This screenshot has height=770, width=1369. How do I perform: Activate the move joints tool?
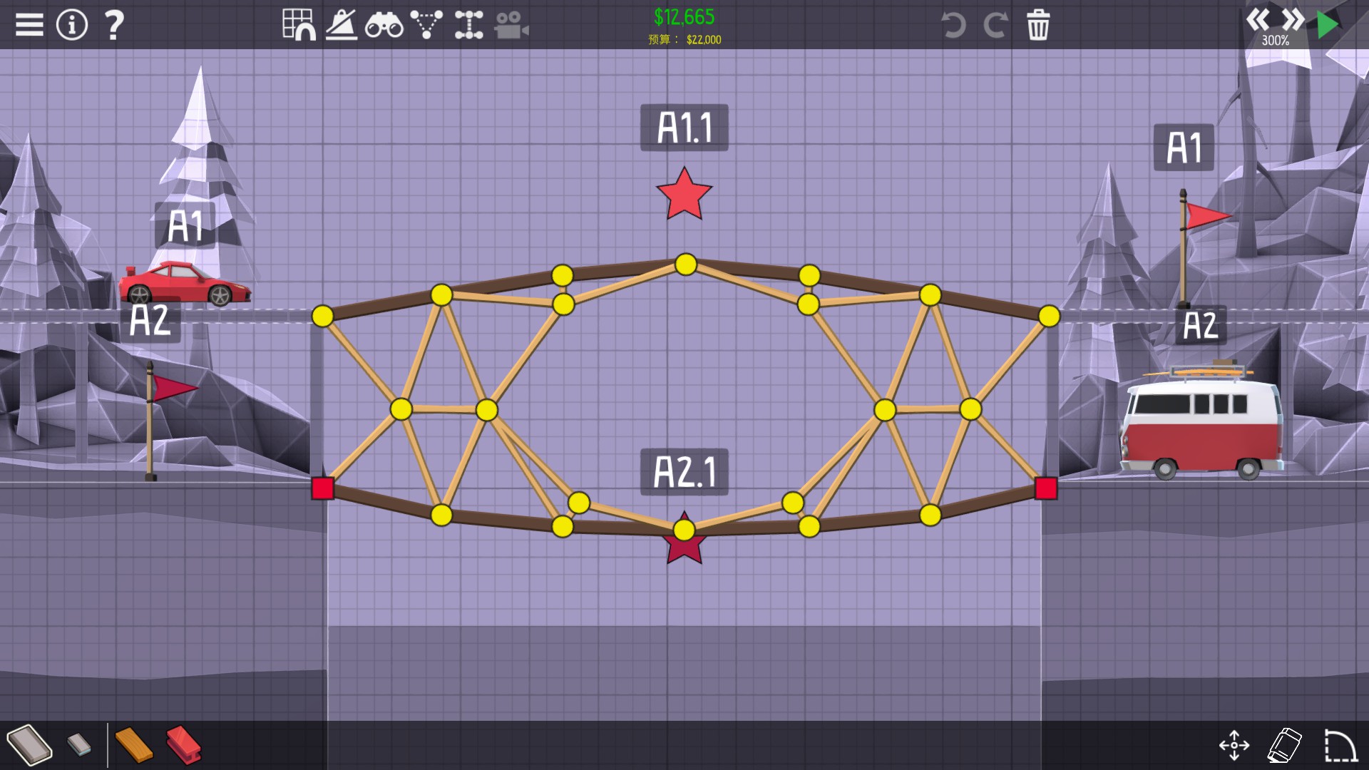click(x=1234, y=746)
